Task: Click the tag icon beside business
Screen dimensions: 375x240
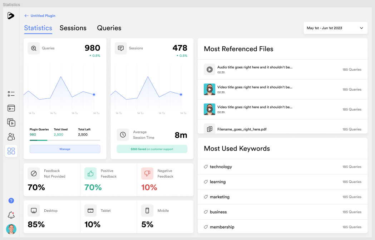Action: point(206,212)
